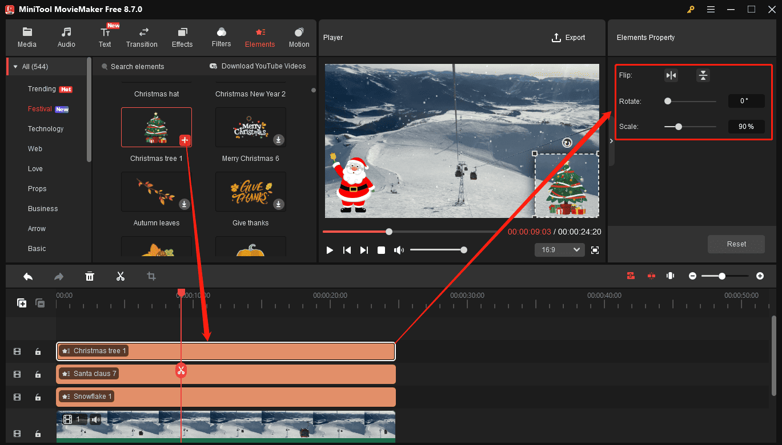Open the Motion tab

299,38
